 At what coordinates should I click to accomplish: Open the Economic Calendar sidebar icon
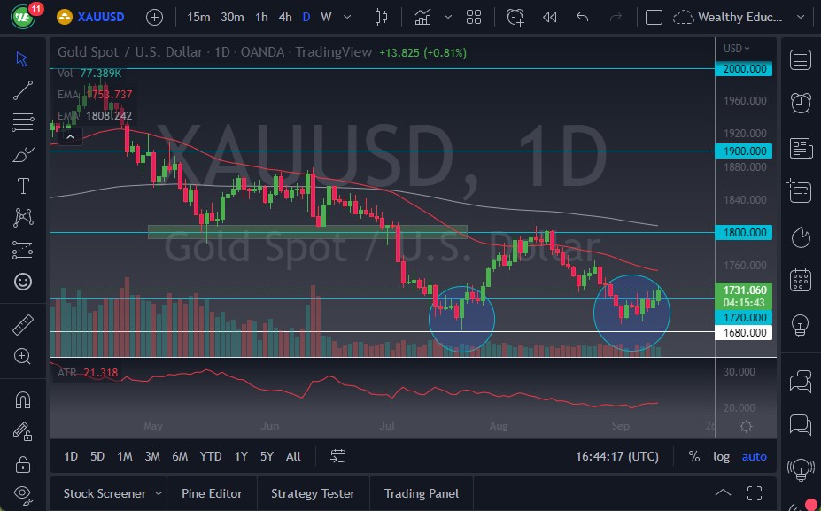click(800, 279)
